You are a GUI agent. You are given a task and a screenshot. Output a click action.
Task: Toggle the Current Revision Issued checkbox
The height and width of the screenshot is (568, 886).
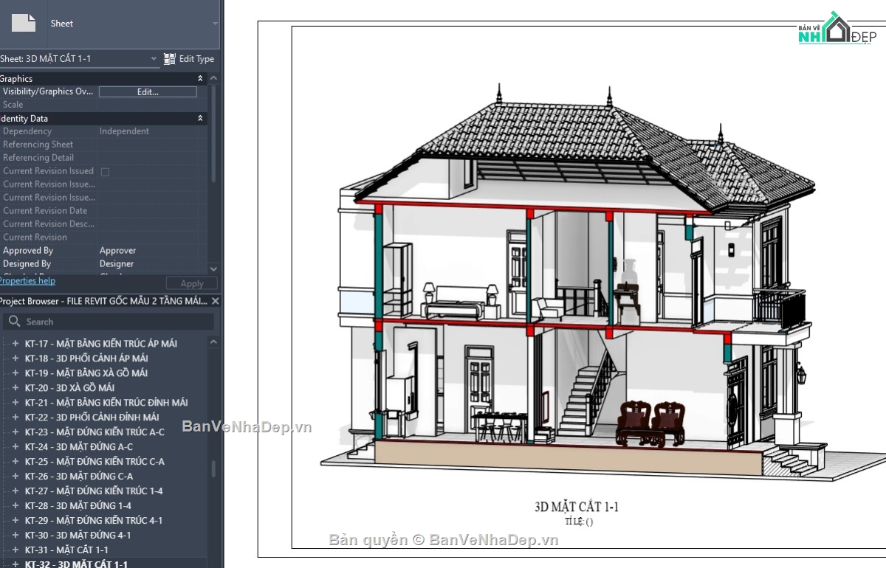[105, 172]
